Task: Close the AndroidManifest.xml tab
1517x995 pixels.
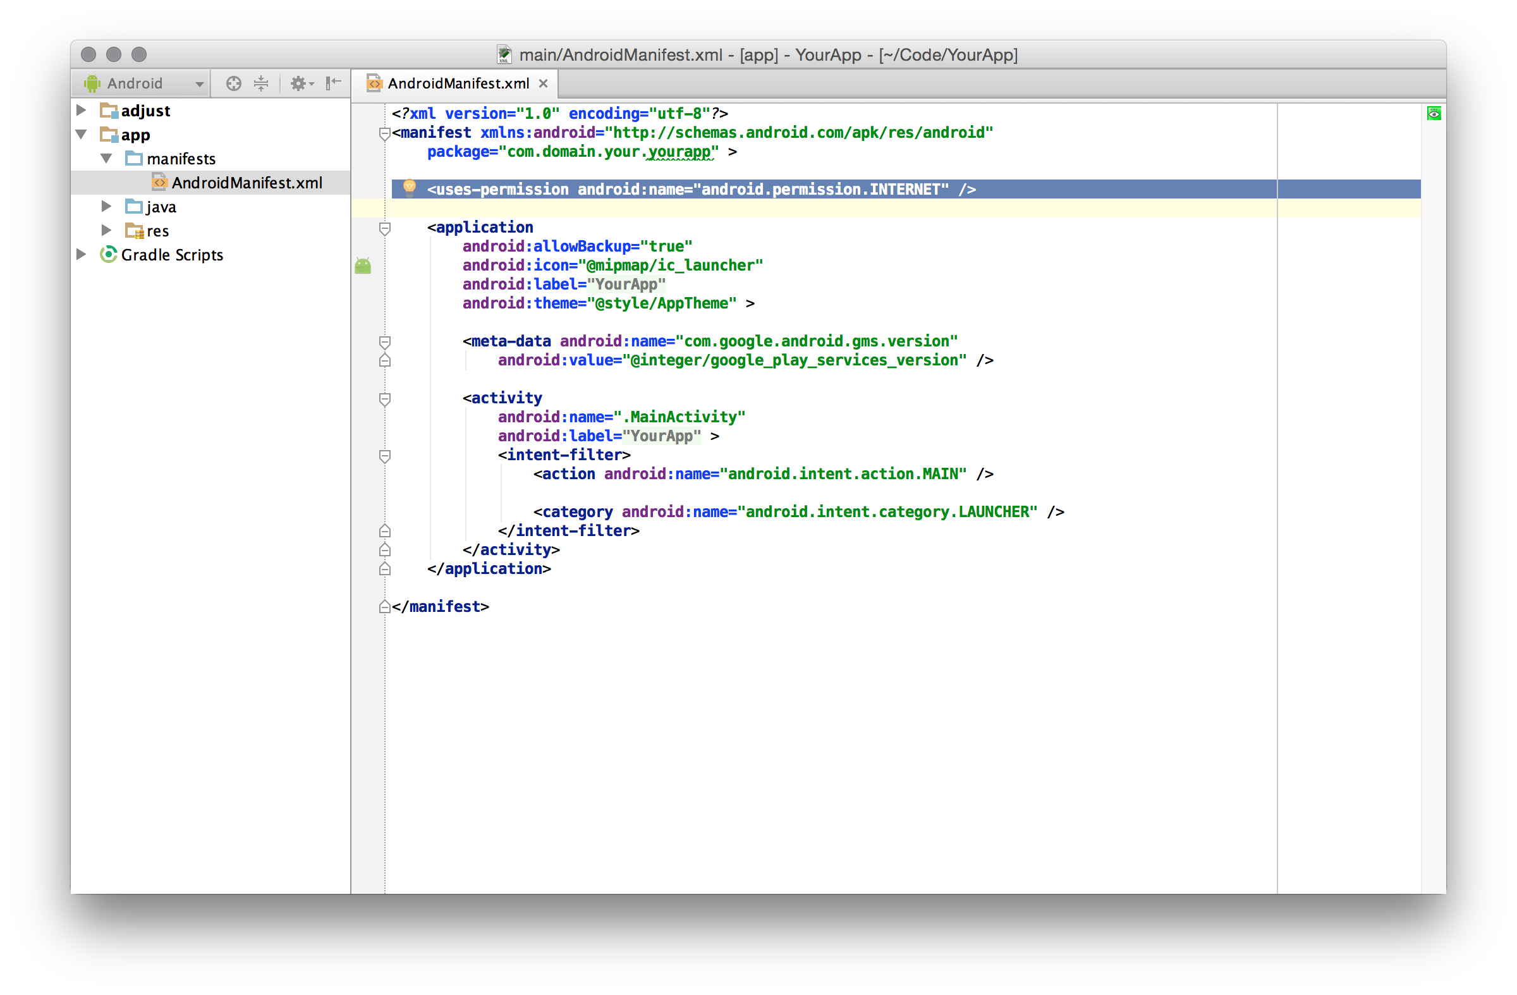Action: (x=543, y=83)
